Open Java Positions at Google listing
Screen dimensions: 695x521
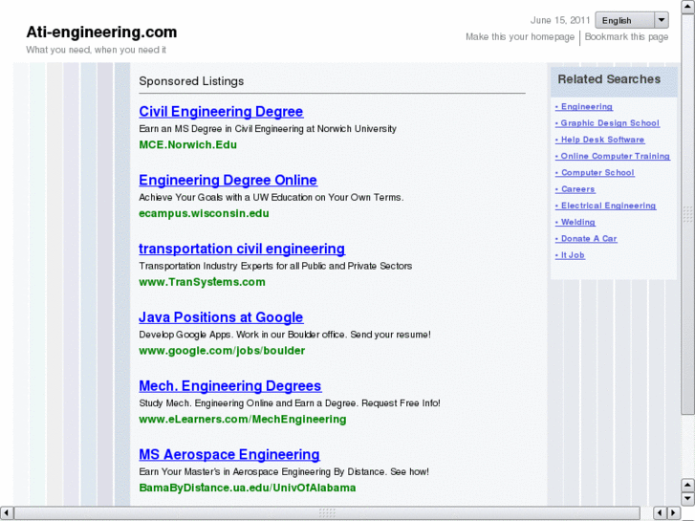tap(221, 317)
